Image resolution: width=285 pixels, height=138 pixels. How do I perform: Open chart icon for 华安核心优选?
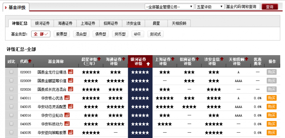tap(67, 98)
